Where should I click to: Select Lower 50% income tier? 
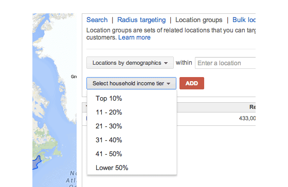pos(132,167)
